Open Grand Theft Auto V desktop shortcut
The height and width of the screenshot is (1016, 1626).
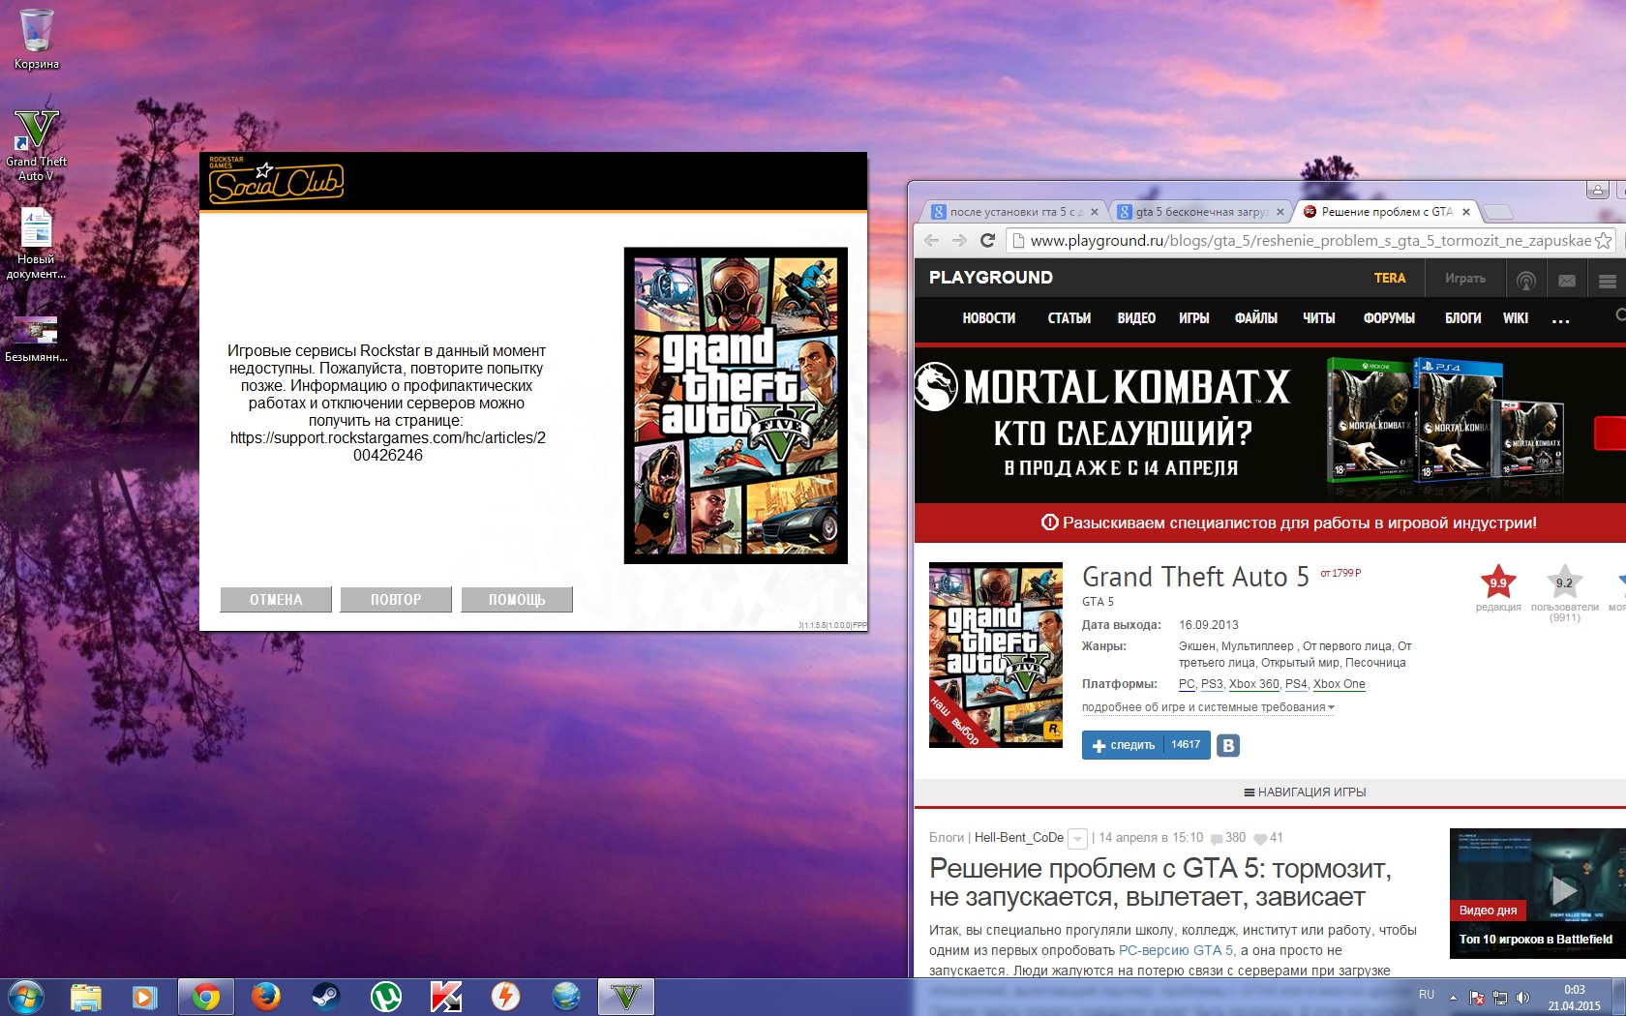(x=37, y=145)
